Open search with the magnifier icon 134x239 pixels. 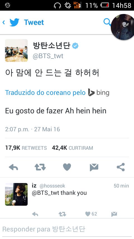click(x=107, y=22)
